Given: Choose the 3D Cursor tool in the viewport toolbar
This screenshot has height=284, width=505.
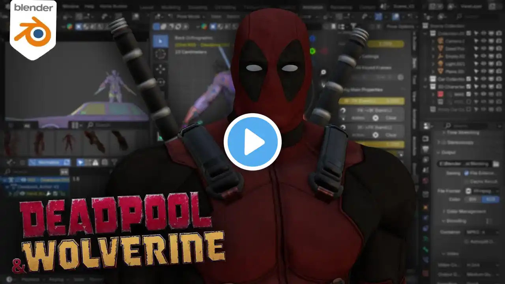Looking at the screenshot, I should pos(161,55).
